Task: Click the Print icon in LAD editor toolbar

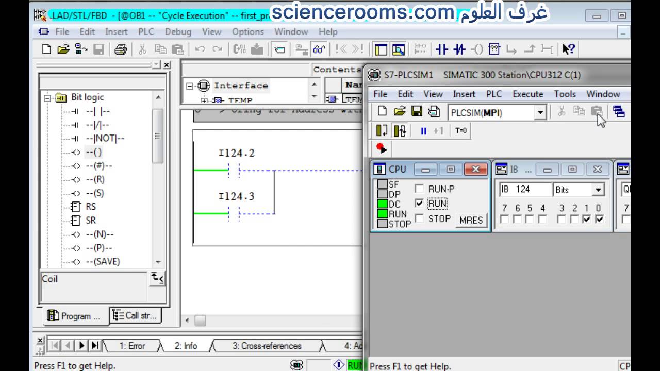Action: tap(121, 49)
